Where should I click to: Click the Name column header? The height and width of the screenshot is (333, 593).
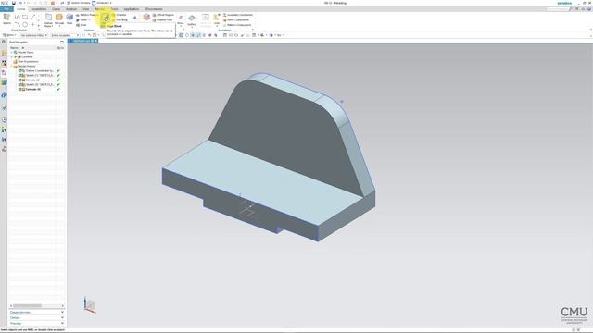14,48
